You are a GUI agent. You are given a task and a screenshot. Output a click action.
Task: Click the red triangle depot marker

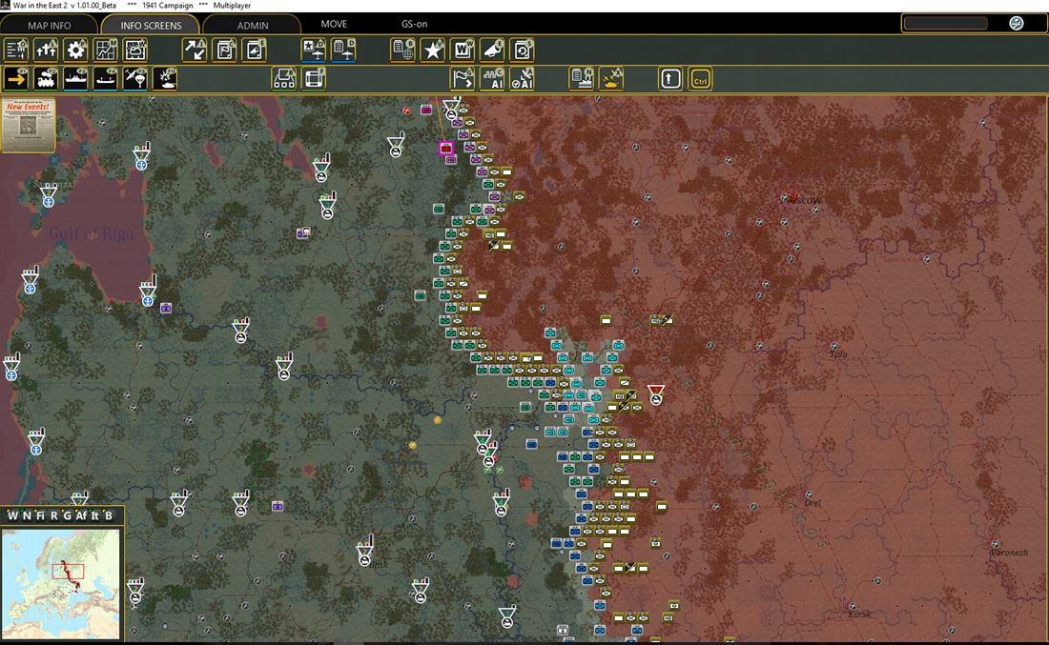tap(656, 394)
